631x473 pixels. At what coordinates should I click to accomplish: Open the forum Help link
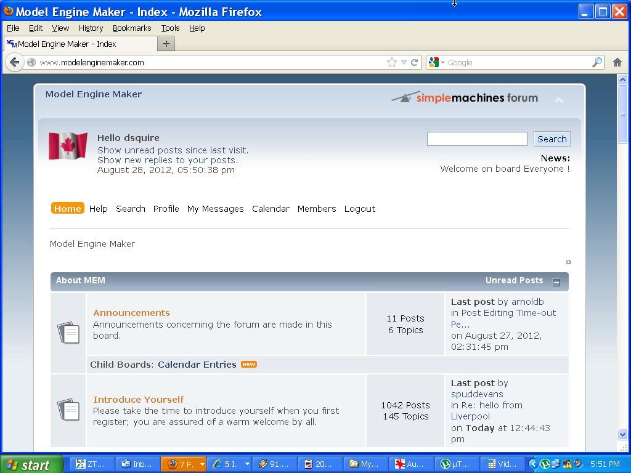[98, 209]
